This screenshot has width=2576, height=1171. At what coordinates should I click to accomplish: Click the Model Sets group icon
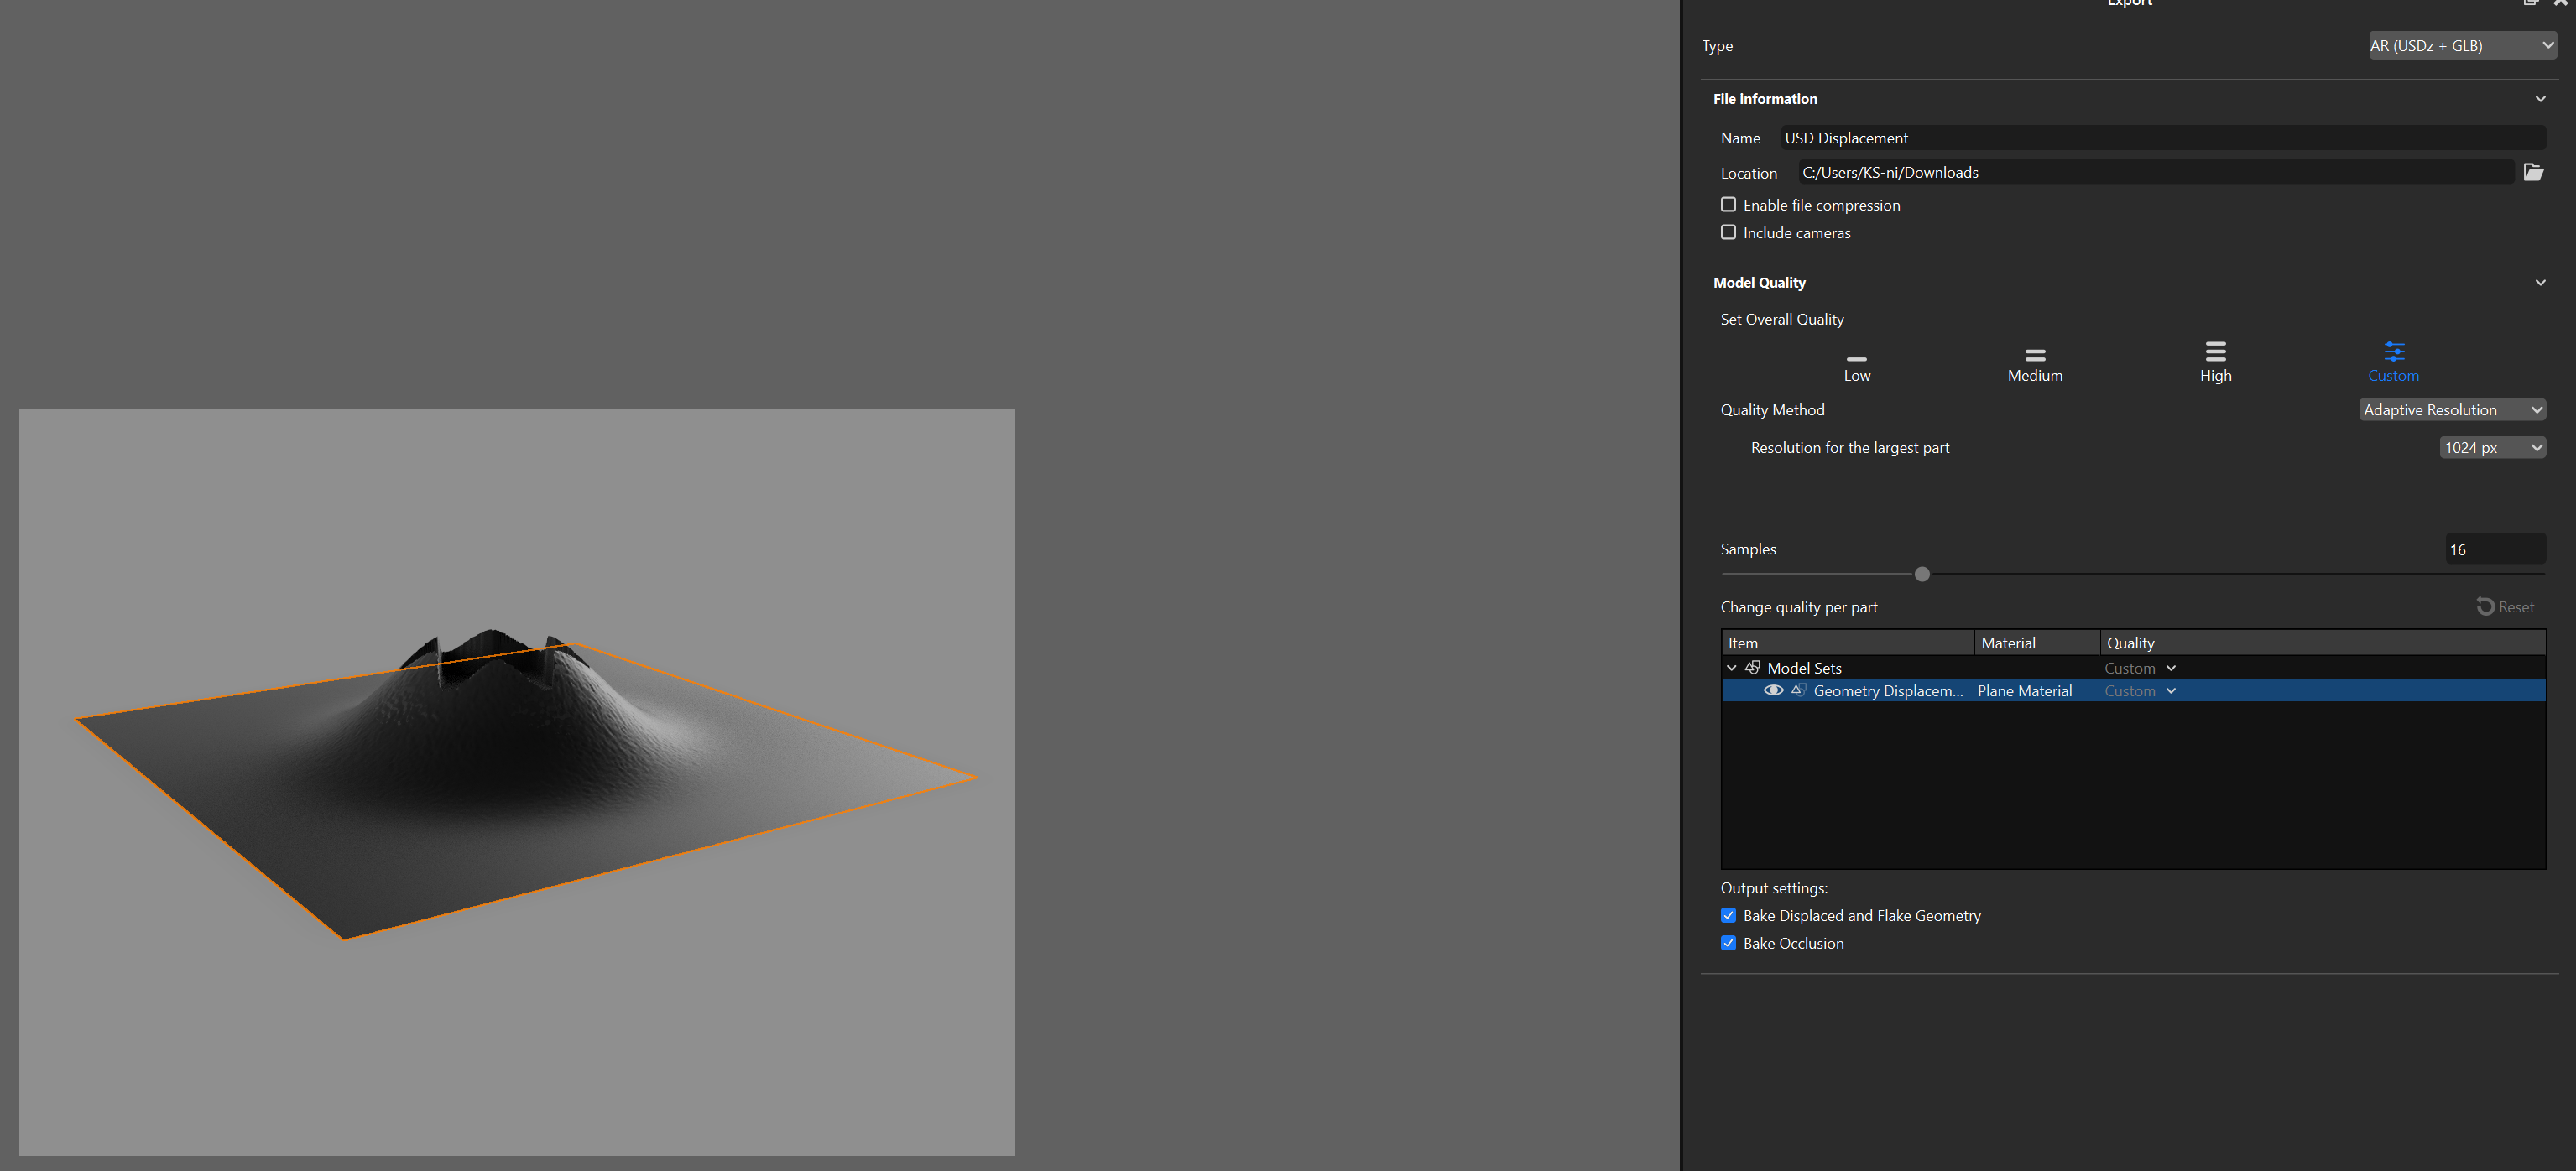click(x=1752, y=667)
